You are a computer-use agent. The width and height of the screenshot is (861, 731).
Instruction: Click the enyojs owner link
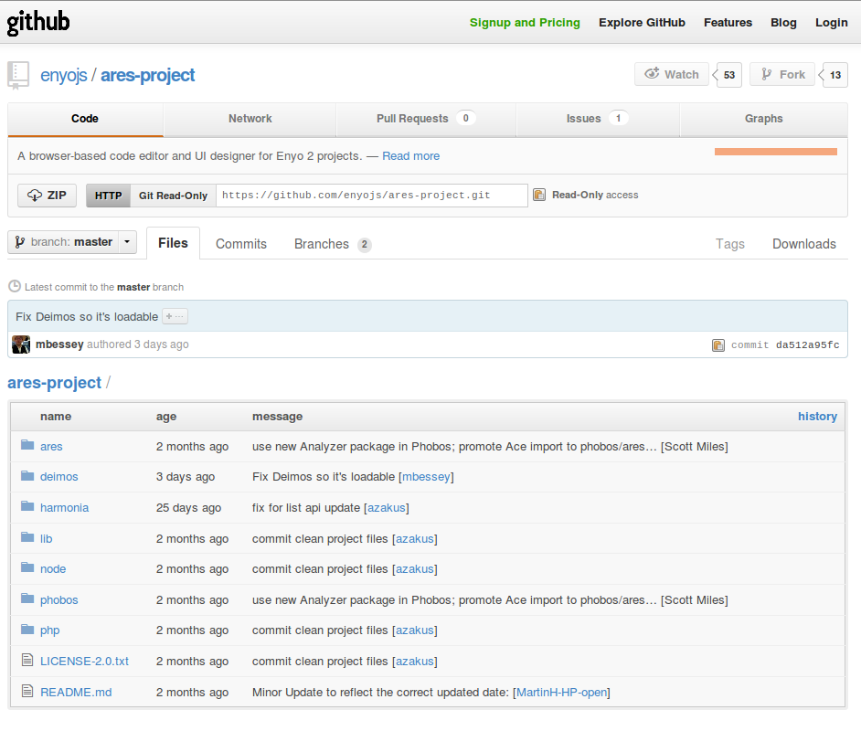[64, 75]
